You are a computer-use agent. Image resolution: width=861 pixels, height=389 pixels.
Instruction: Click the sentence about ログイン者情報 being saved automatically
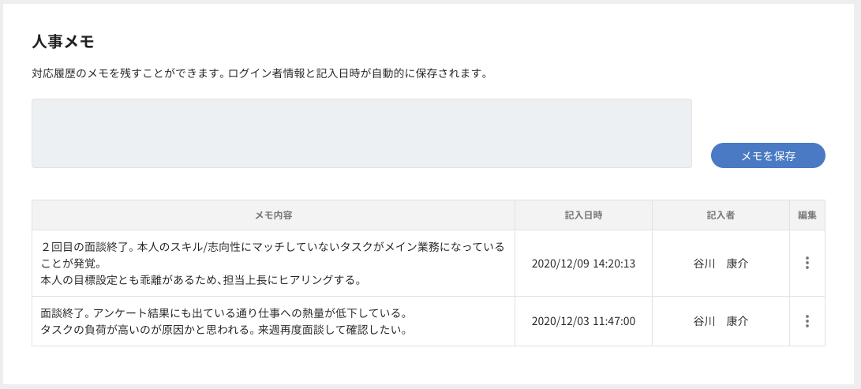(358, 74)
